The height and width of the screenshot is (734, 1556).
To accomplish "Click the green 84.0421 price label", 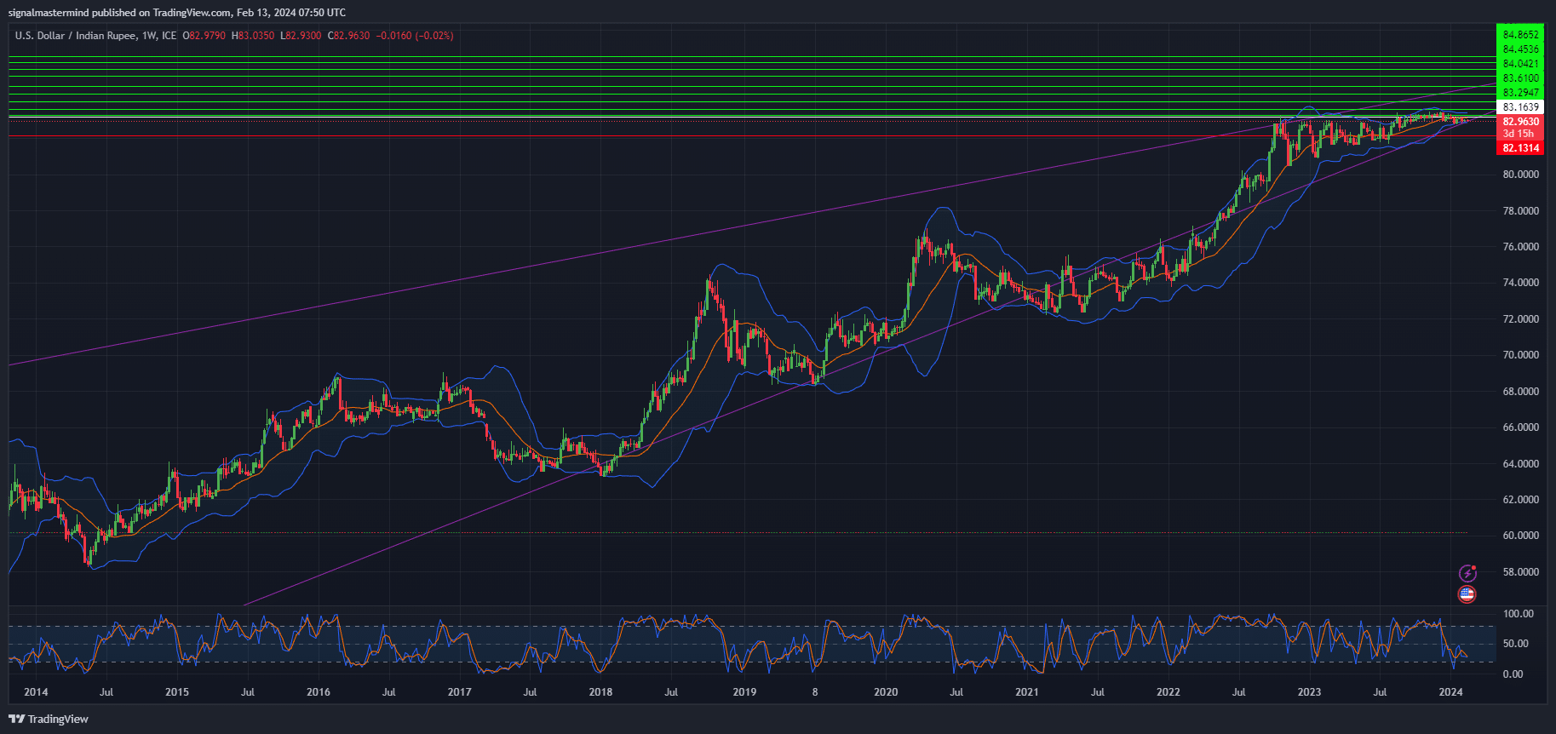I will pos(1520,64).
